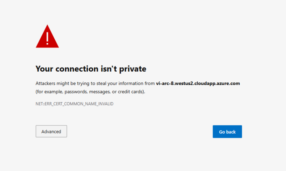
Task: Click the word "private" in the heading
Action: [x=133, y=69]
